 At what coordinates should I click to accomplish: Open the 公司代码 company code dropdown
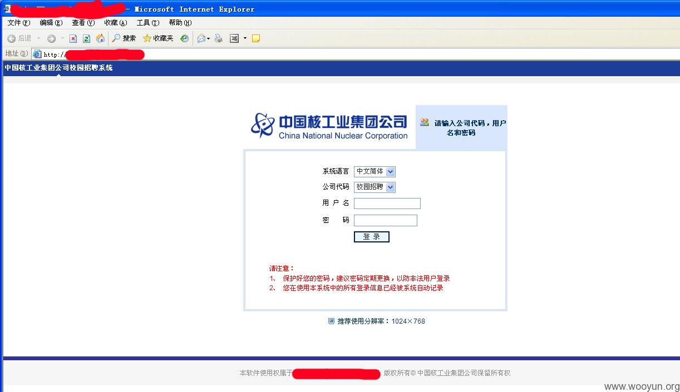tap(375, 187)
